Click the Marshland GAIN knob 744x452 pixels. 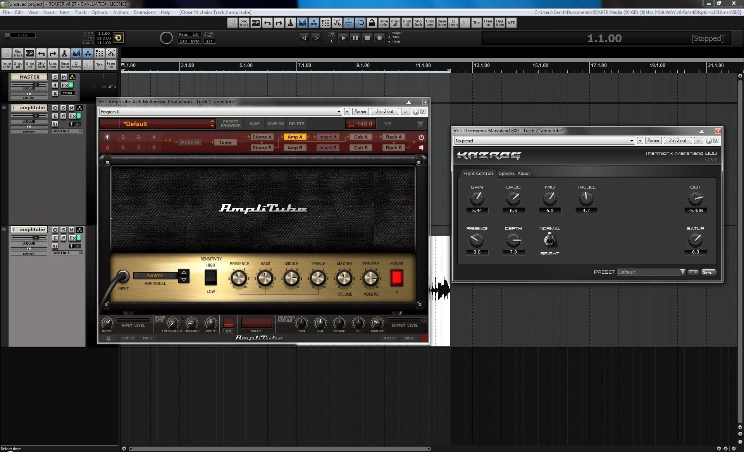click(477, 199)
